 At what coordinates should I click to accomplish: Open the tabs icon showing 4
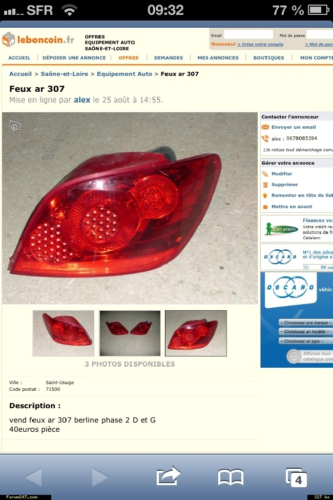(x=296, y=477)
